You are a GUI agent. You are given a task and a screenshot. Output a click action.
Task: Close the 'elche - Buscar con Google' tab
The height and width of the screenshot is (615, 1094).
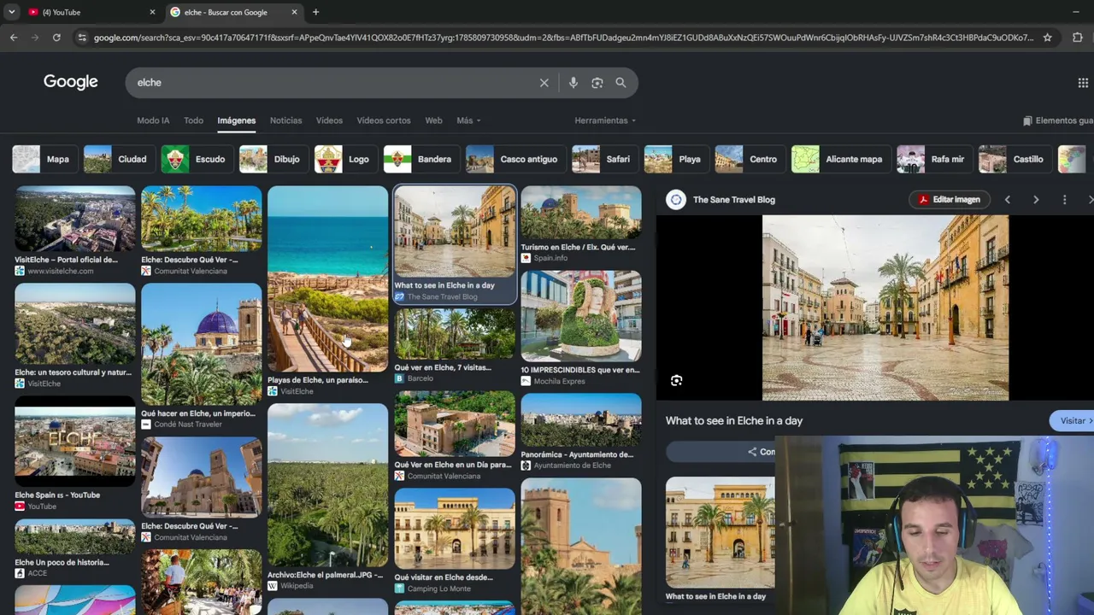pyautogui.click(x=295, y=12)
